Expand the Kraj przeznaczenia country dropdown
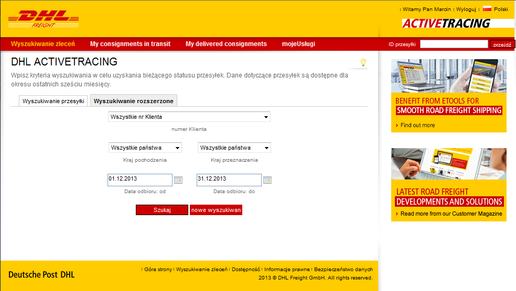This screenshot has height=291, width=516. tap(234, 148)
